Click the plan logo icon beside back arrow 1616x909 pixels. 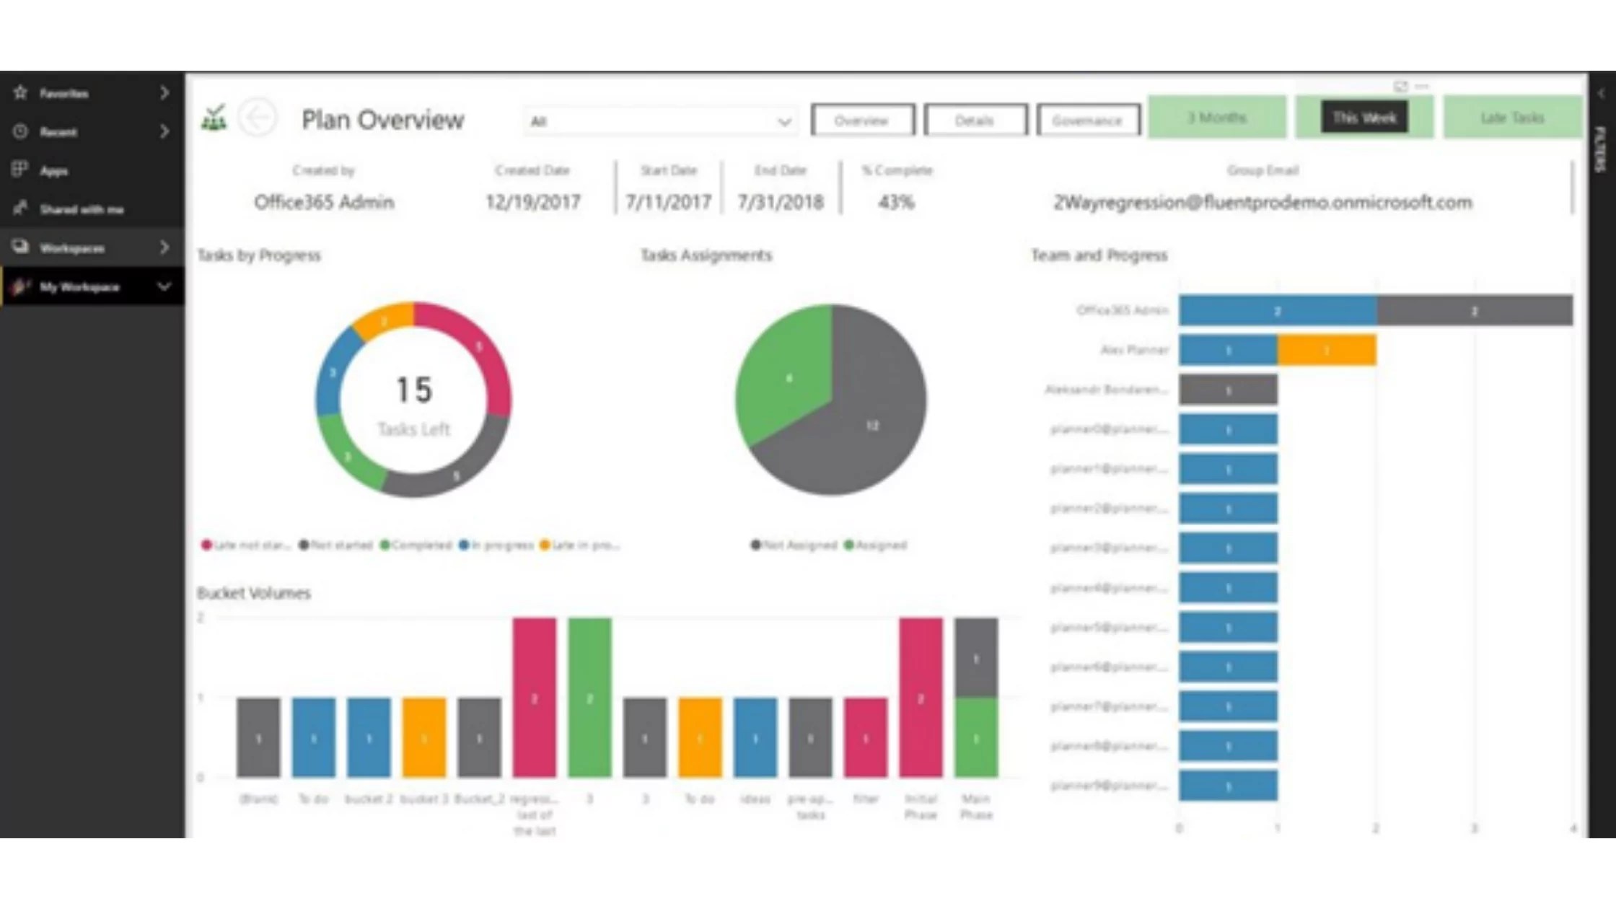coord(214,118)
